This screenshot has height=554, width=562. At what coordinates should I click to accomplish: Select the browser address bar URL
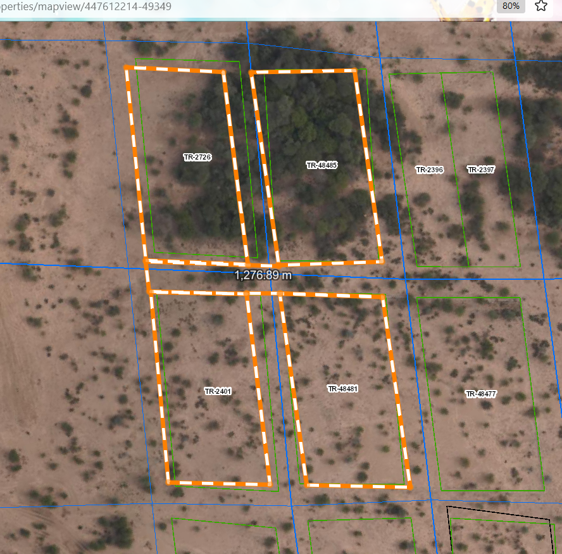tap(85, 6)
